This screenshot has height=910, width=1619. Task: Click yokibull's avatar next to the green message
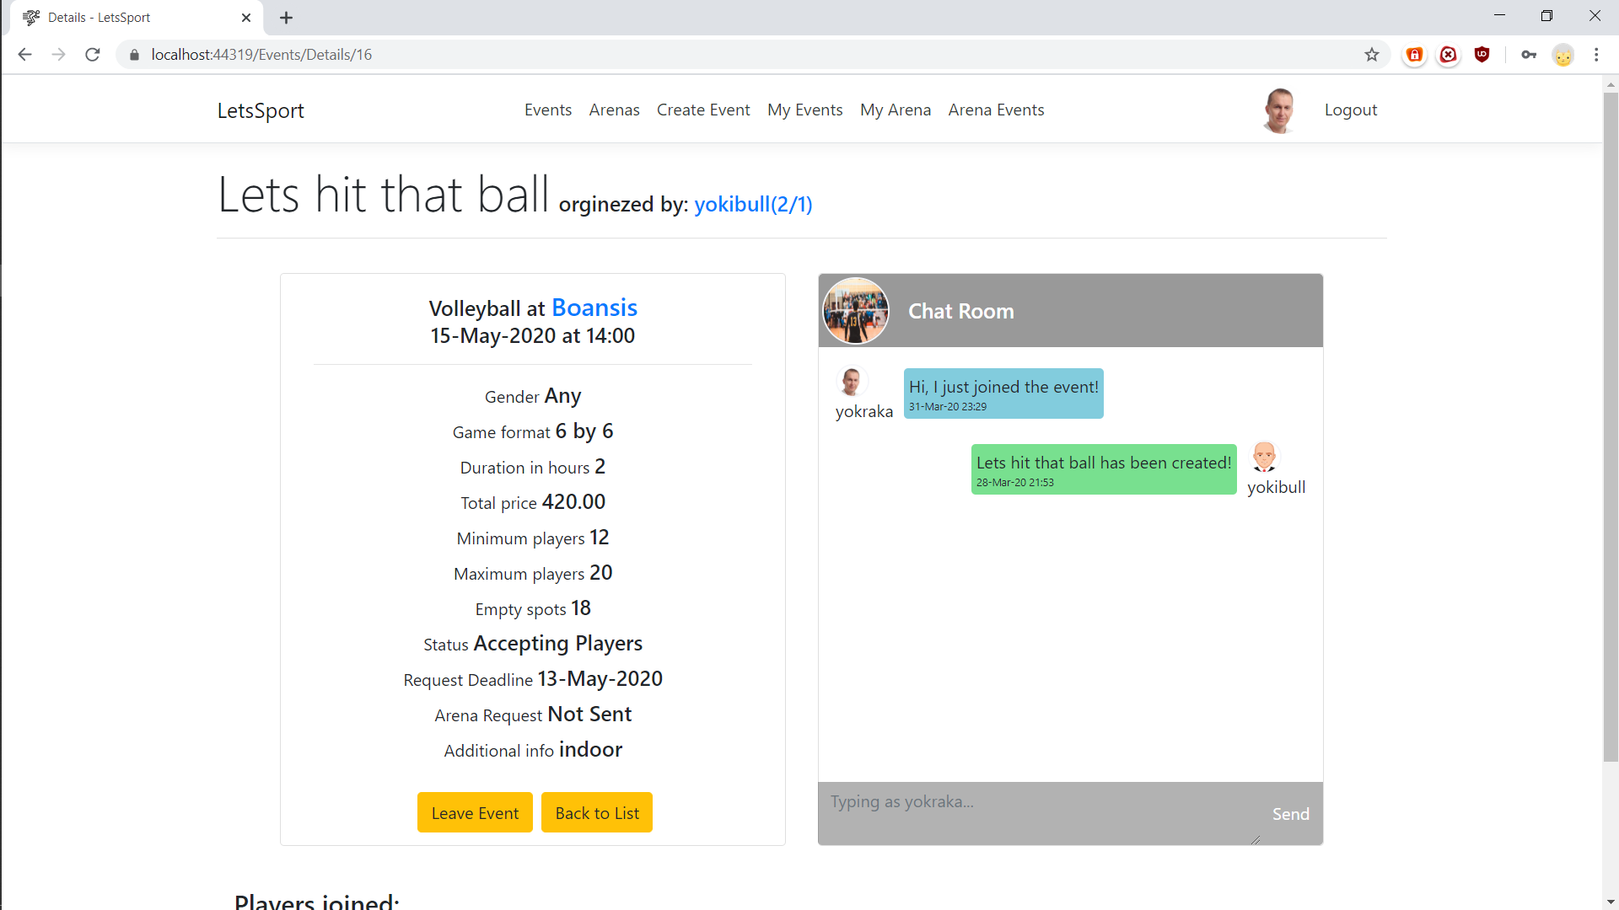1264,456
